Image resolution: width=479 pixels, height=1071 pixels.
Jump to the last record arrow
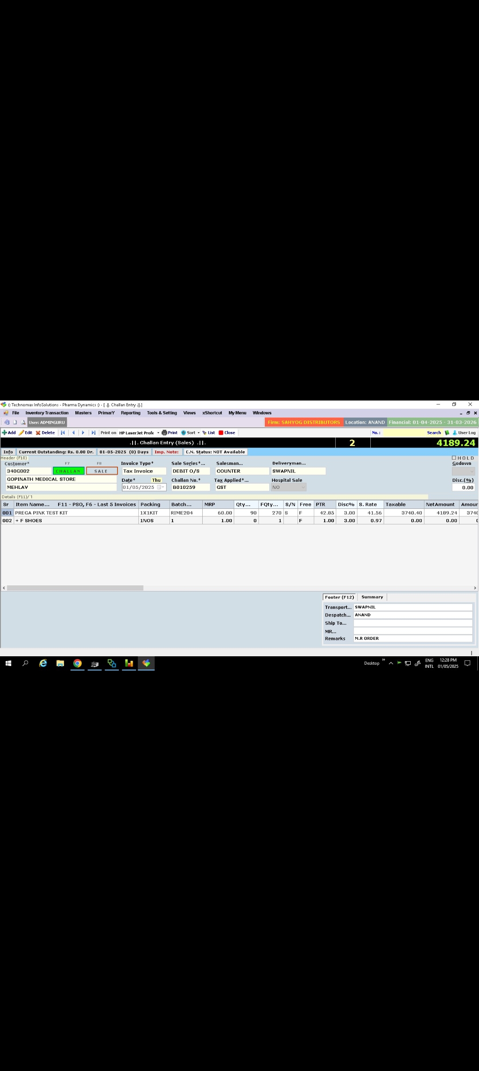pos(93,432)
